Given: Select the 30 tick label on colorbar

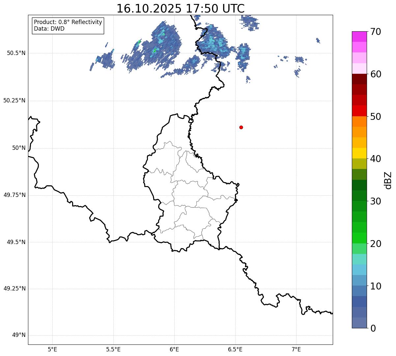Looking at the screenshot, I should [375, 201].
